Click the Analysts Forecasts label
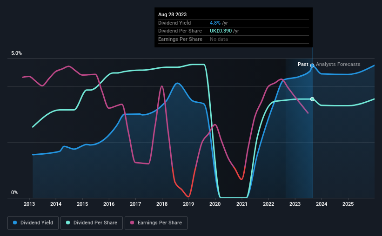 [338, 64]
